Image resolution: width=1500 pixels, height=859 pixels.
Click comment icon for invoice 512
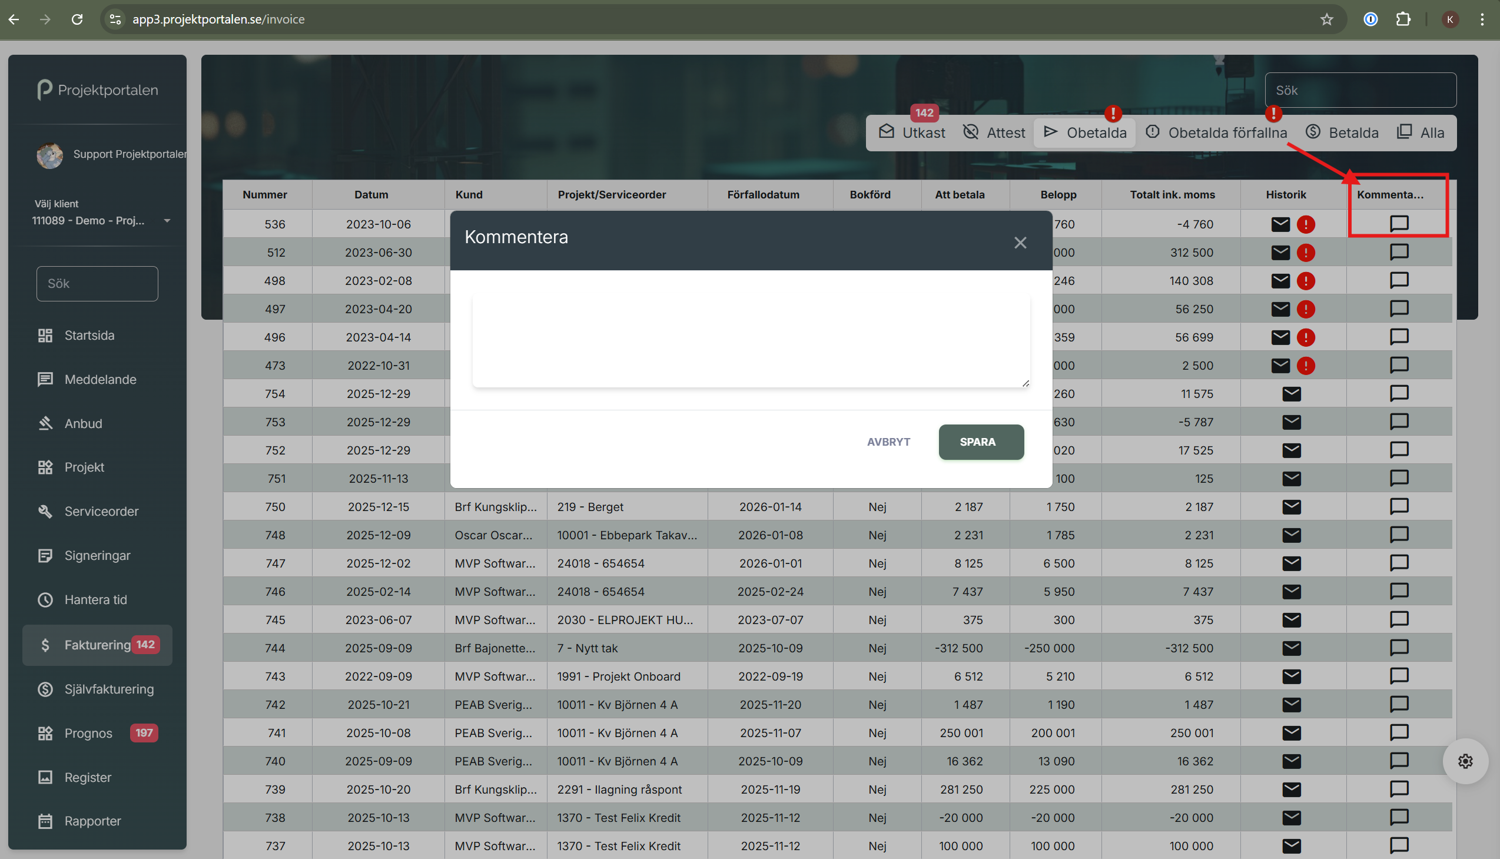(x=1399, y=253)
